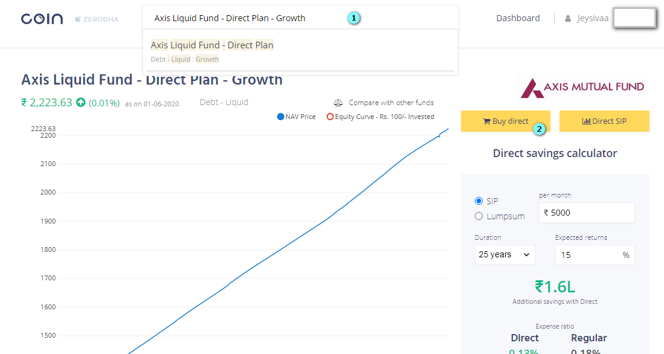Click the user profile icon beside Jeysivaa
Screen dimensions: 664x354
pyautogui.click(x=568, y=19)
